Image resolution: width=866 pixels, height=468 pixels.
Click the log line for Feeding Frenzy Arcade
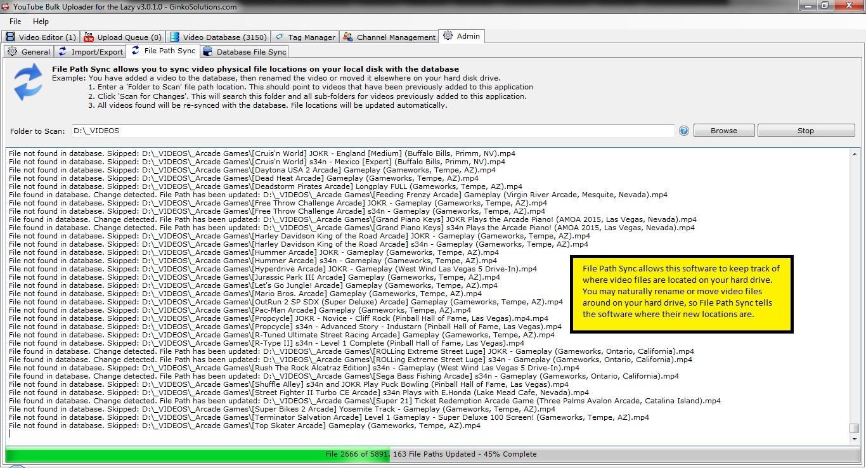[x=338, y=195]
